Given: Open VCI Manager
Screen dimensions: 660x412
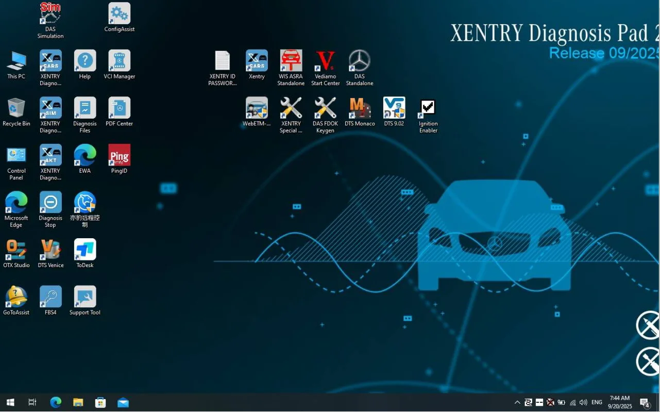Looking at the screenshot, I should (x=120, y=64).
